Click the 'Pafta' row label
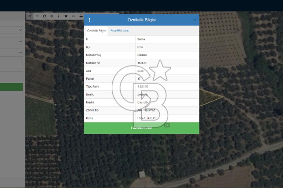The height and width of the screenshot is (188, 283). click(x=89, y=118)
